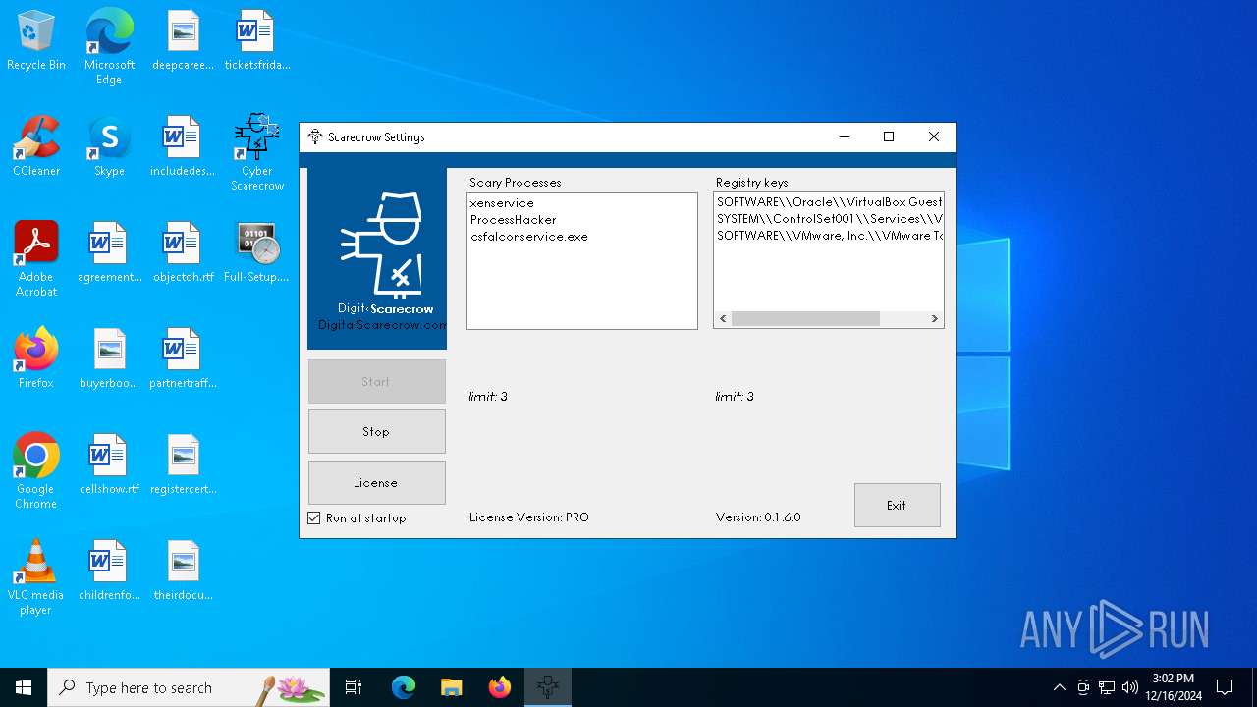The height and width of the screenshot is (707, 1257).
Task: Open the Windows Start menu
Action: point(24,687)
